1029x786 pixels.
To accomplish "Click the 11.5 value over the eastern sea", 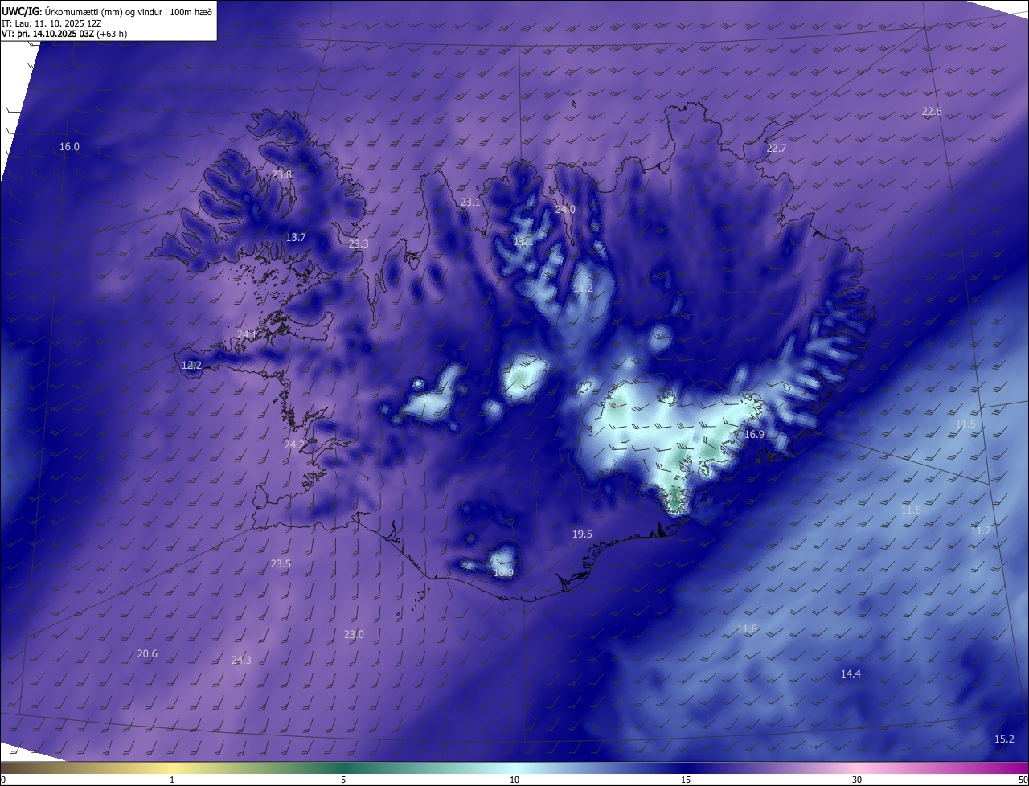I will (965, 424).
